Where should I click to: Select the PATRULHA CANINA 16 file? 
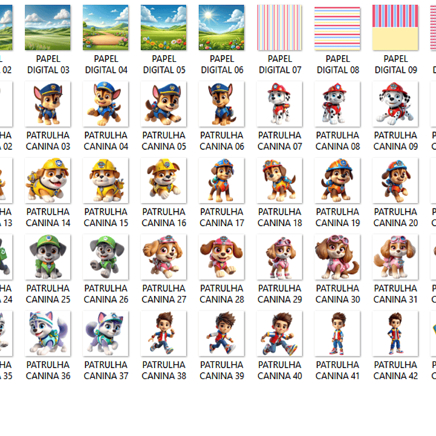(x=164, y=181)
